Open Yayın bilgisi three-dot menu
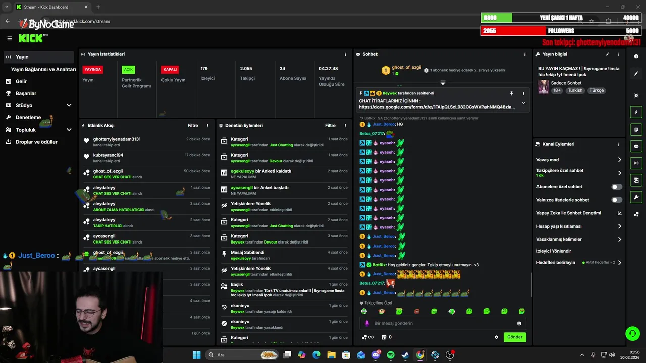The width and height of the screenshot is (646, 363). click(x=618, y=54)
